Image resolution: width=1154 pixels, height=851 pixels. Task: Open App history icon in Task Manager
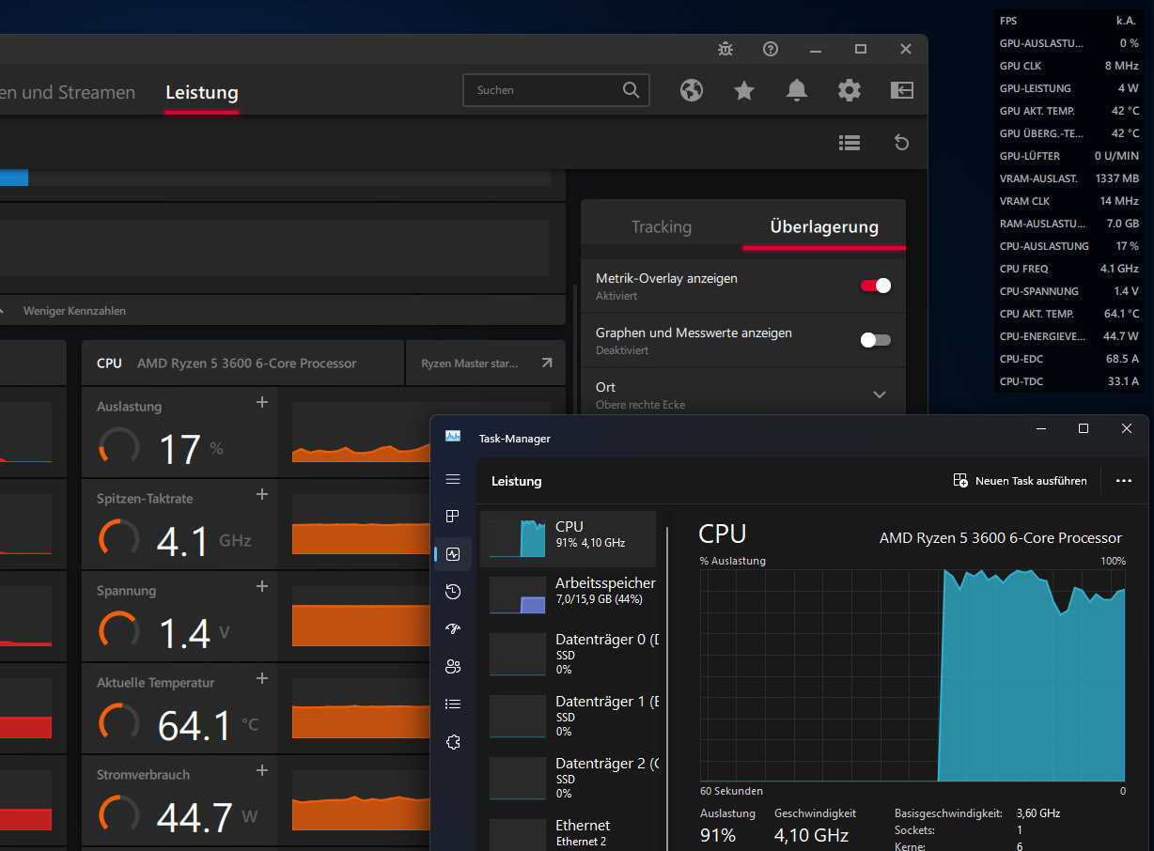(453, 592)
